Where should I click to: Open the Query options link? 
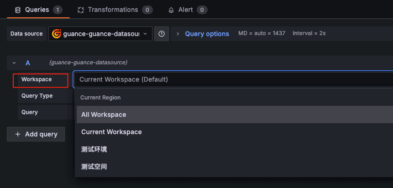(207, 34)
